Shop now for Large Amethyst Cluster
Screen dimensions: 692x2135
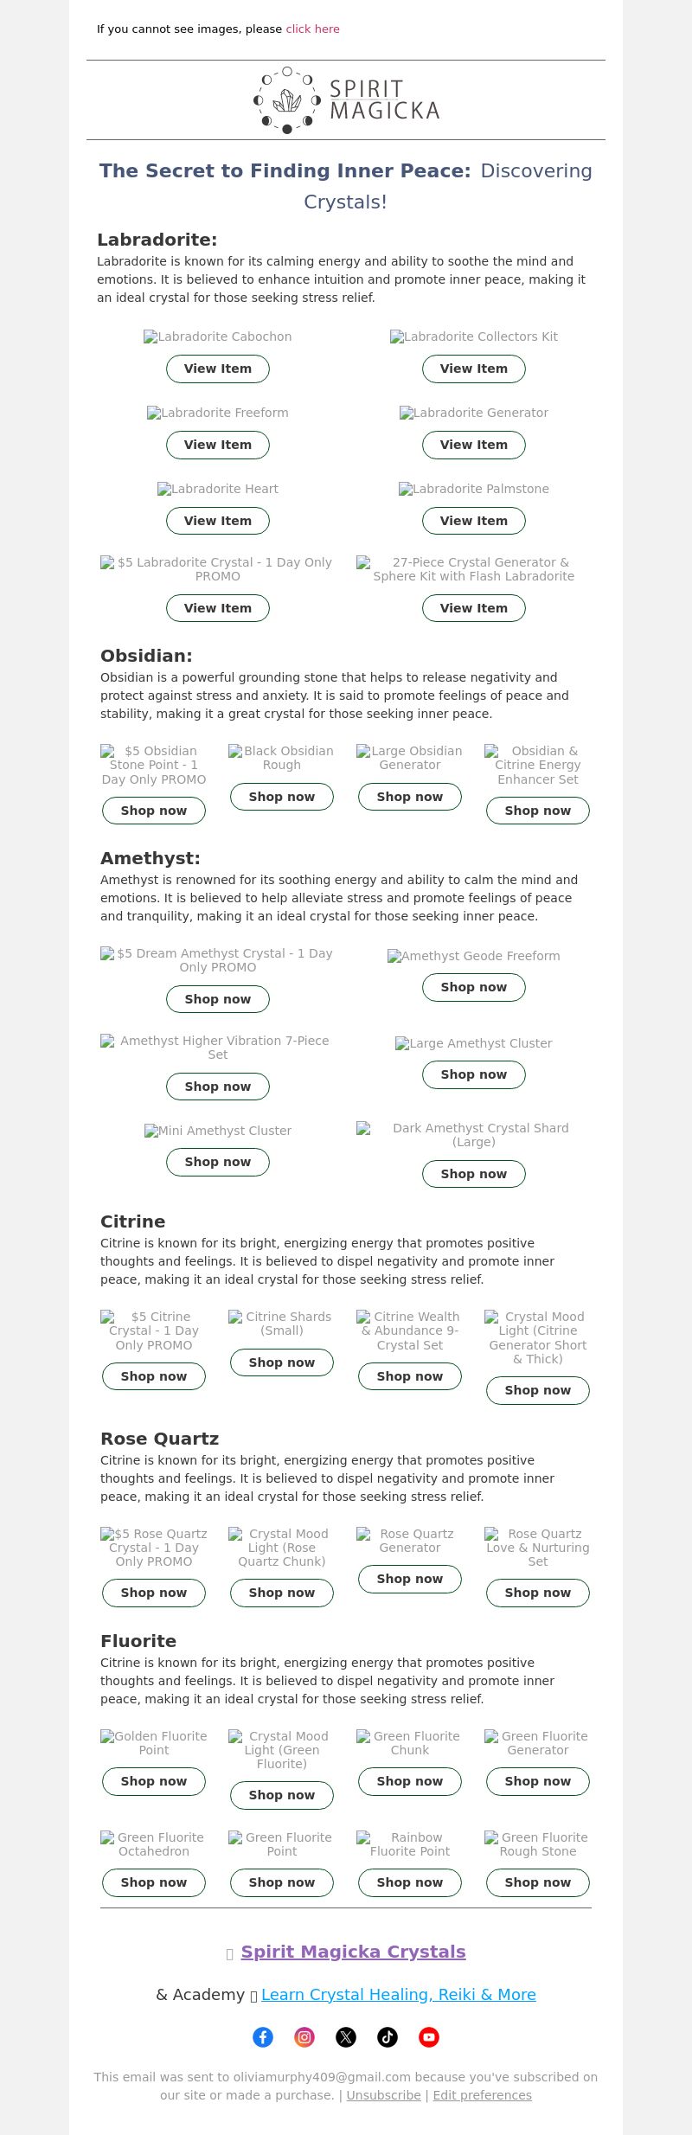(x=474, y=1074)
